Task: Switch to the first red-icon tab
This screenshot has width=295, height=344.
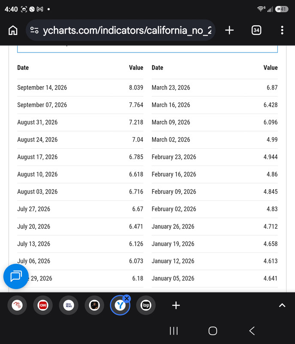Action: (x=17, y=305)
